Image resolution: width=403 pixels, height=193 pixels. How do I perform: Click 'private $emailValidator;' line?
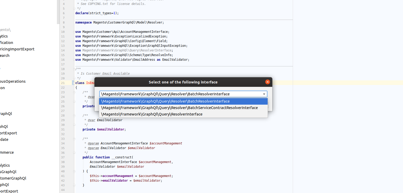tap(104, 129)
